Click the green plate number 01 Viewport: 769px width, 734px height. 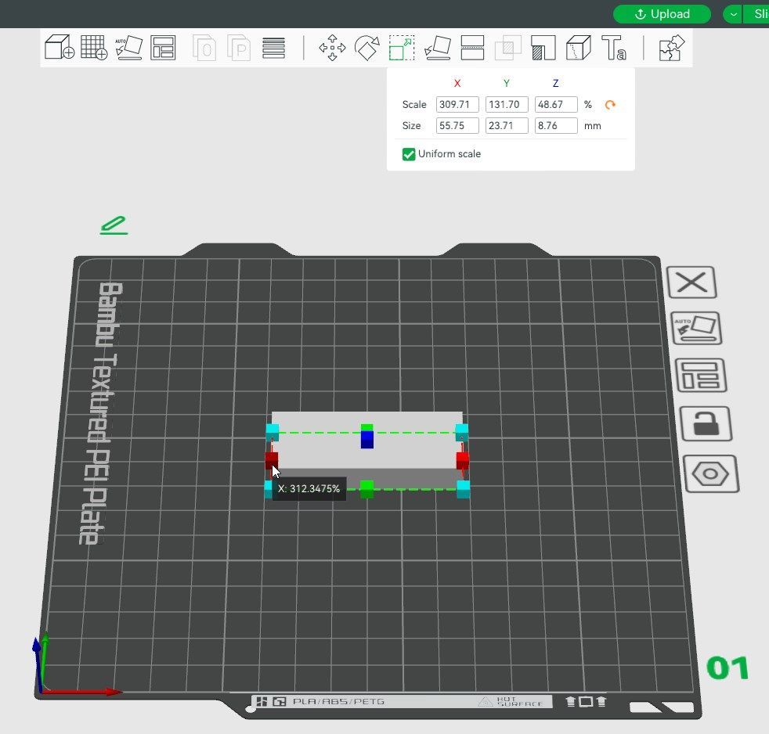pos(727,667)
